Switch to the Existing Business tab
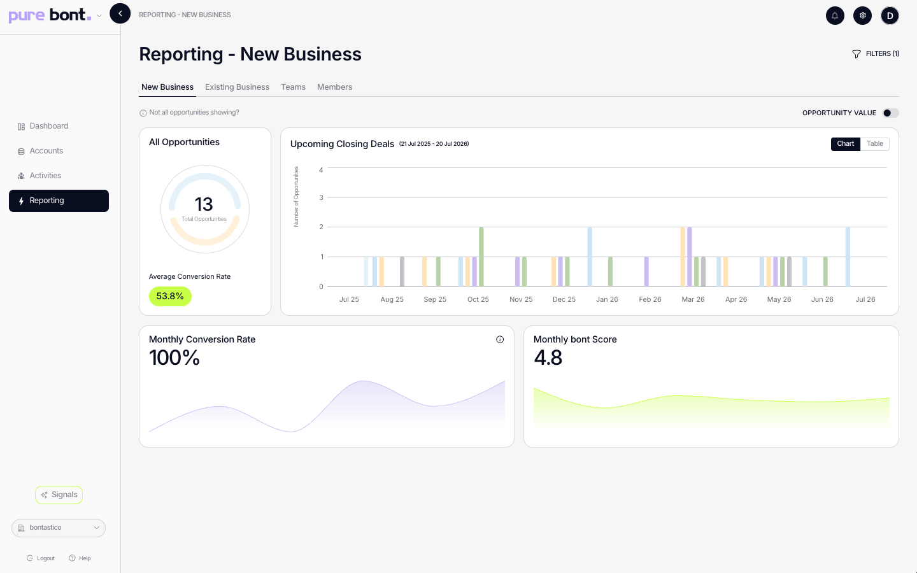The height and width of the screenshot is (573, 917). pos(237,87)
